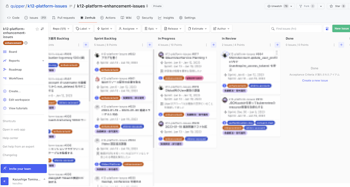Add issue to Done column with plus icon
350x187 pixels.
[341, 45]
